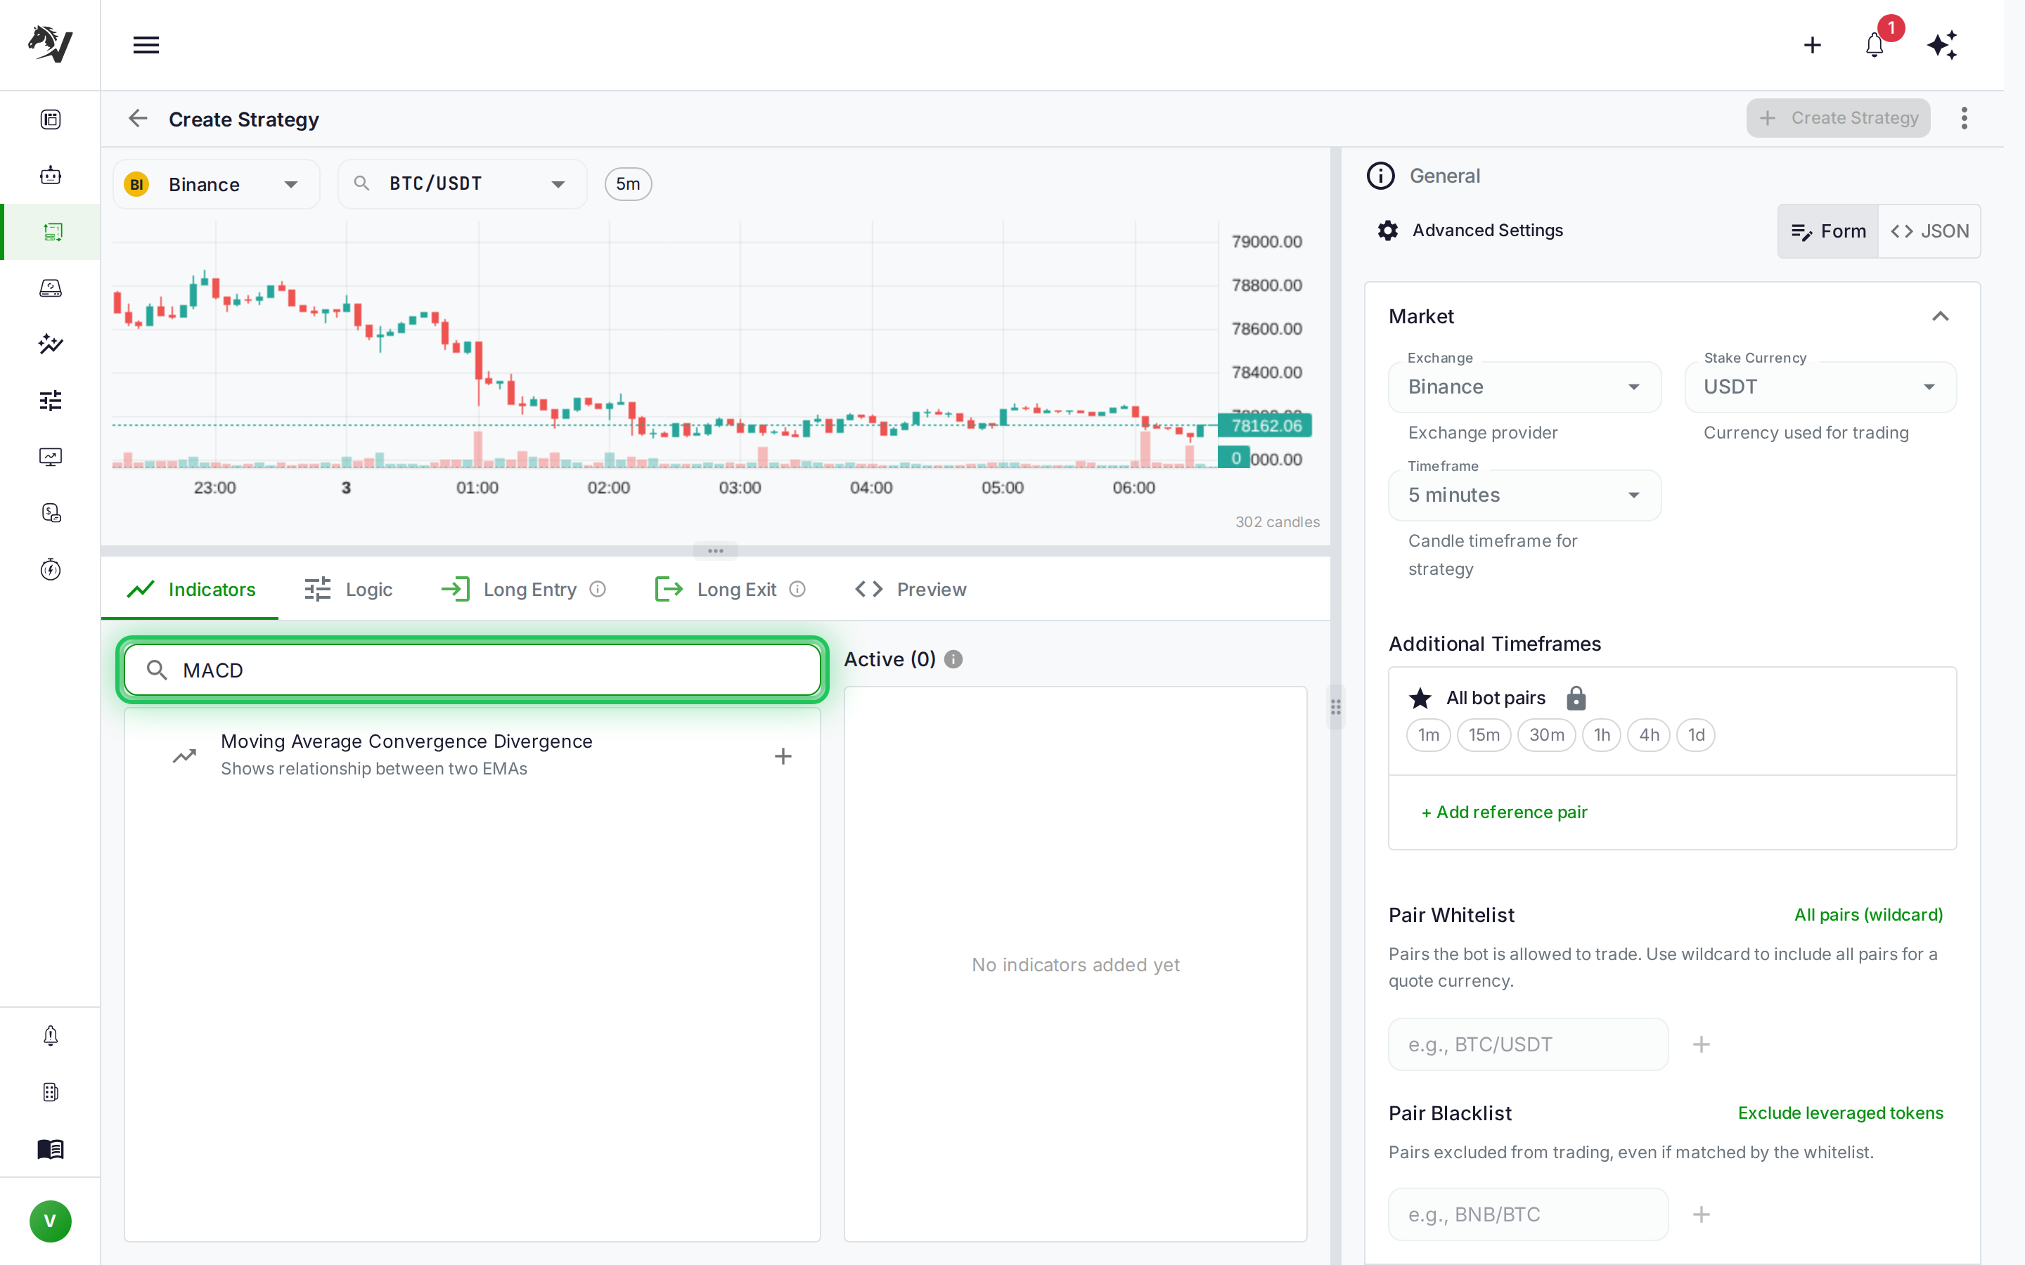
Task: Select the Long Exit tab
Action: tap(730, 589)
